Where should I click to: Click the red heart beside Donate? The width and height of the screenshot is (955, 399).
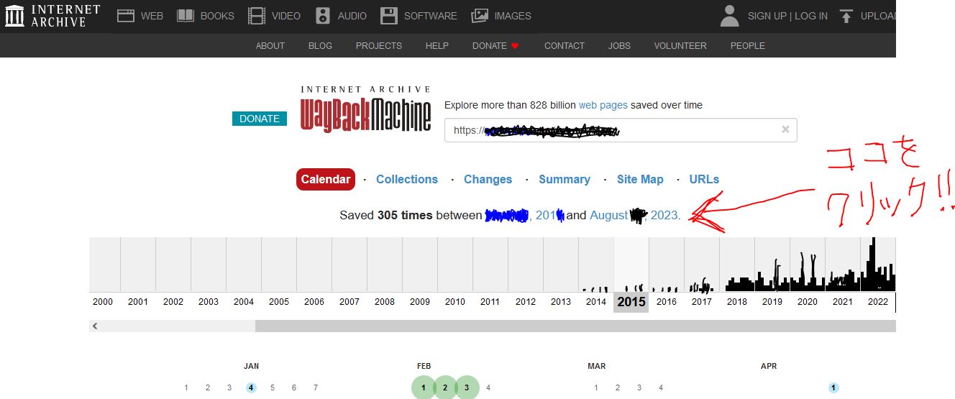(x=515, y=46)
